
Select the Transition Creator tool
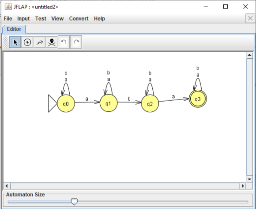click(x=39, y=42)
